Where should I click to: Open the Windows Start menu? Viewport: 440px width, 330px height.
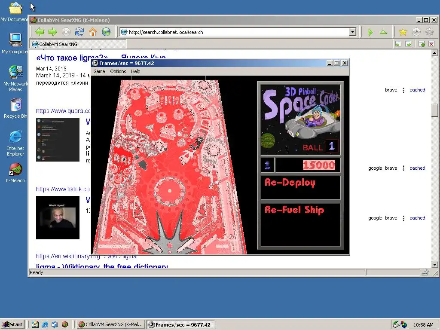[x=13, y=324]
